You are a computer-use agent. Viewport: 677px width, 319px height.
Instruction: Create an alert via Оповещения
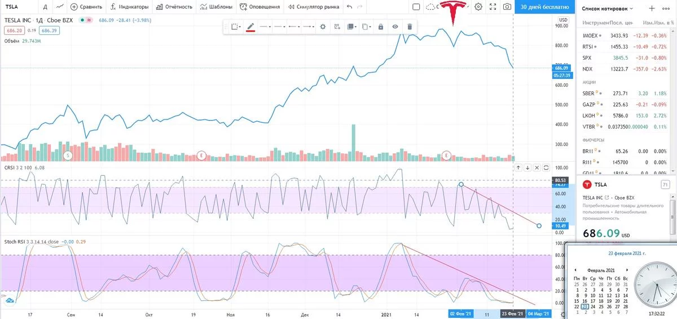tap(260, 7)
